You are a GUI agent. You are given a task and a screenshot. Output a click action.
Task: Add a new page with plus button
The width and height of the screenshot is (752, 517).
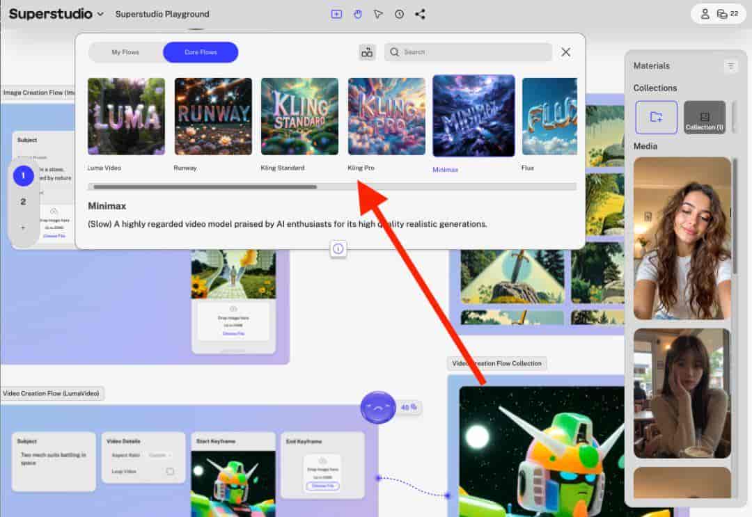coord(23,228)
